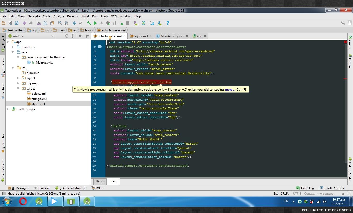Click the Save All disk icon
This screenshot has width=353, height=213.
[10, 23]
